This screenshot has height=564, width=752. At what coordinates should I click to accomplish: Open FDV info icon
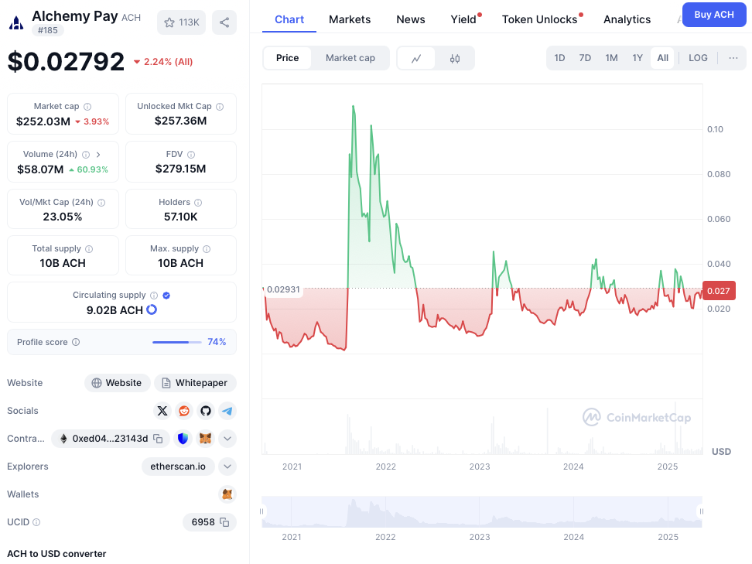click(191, 155)
